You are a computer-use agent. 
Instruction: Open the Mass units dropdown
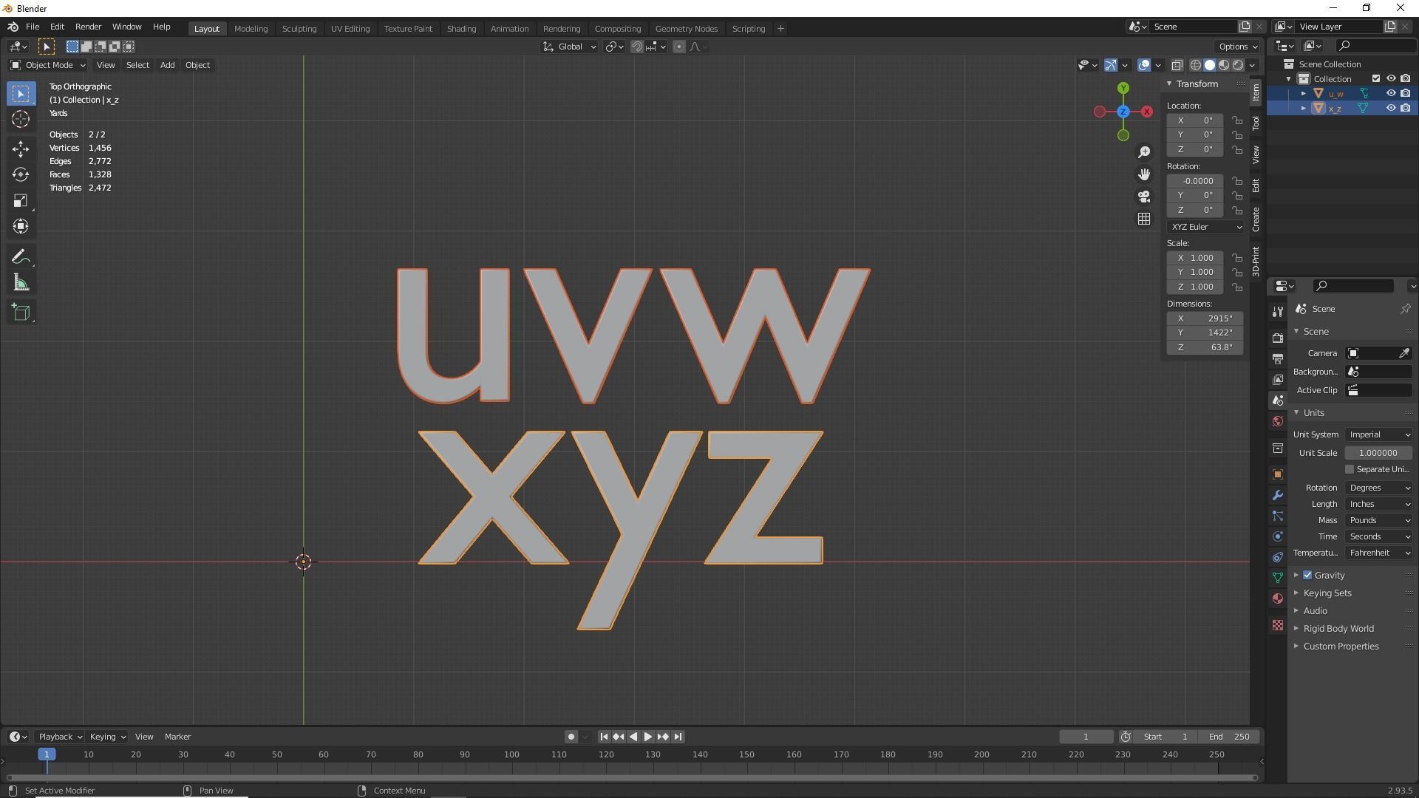[x=1379, y=520]
